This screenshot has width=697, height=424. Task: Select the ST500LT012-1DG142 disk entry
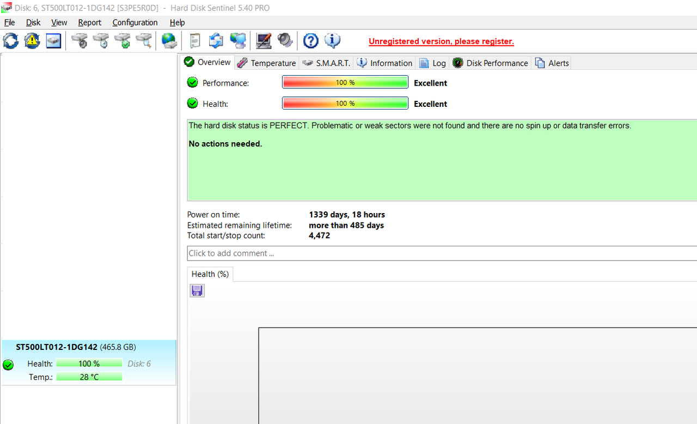pos(89,363)
